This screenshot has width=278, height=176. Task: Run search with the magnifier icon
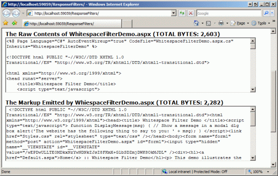pos(266,13)
